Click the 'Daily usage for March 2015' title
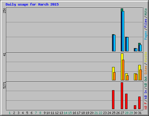The height and width of the screenshot is (116, 149). (32, 4)
